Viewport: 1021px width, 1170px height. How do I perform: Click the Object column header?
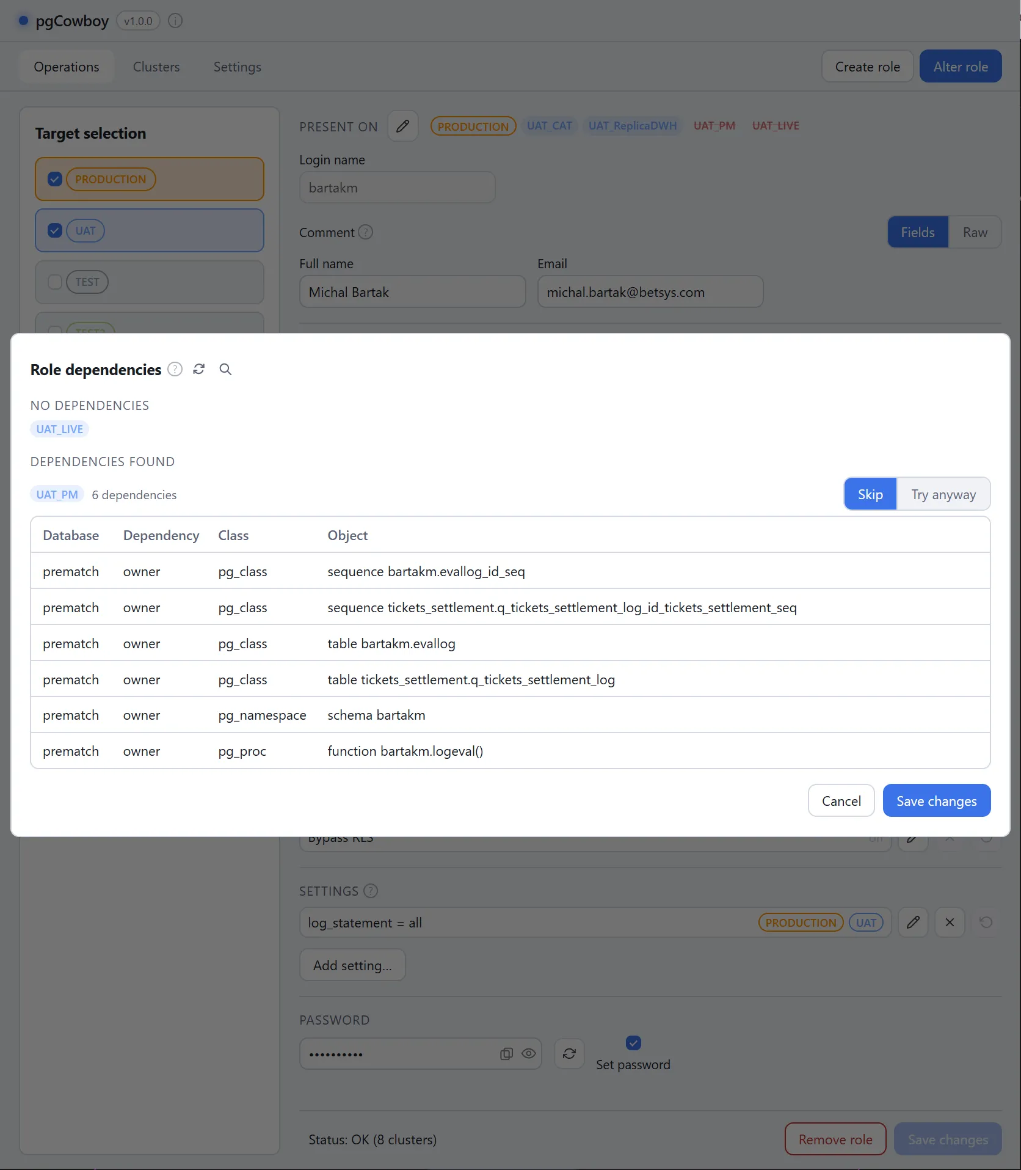pyautogui.click(x=347, y=535)
